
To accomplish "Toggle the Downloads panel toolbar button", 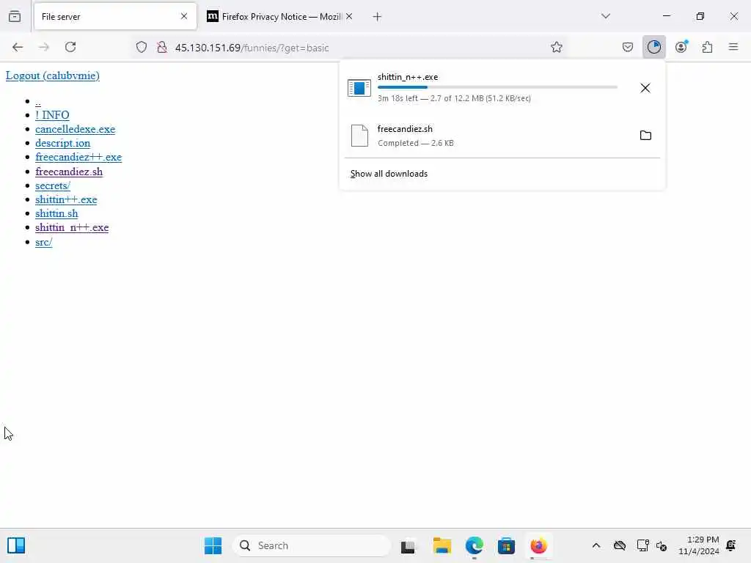I will tap(653, 47).
